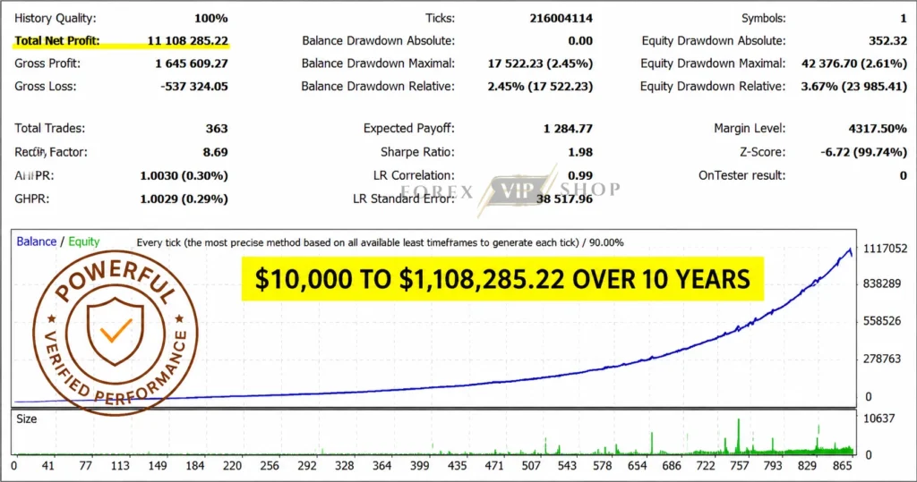
Task: Click the 'Gross Profit:' label
Action: click(47, 63)
